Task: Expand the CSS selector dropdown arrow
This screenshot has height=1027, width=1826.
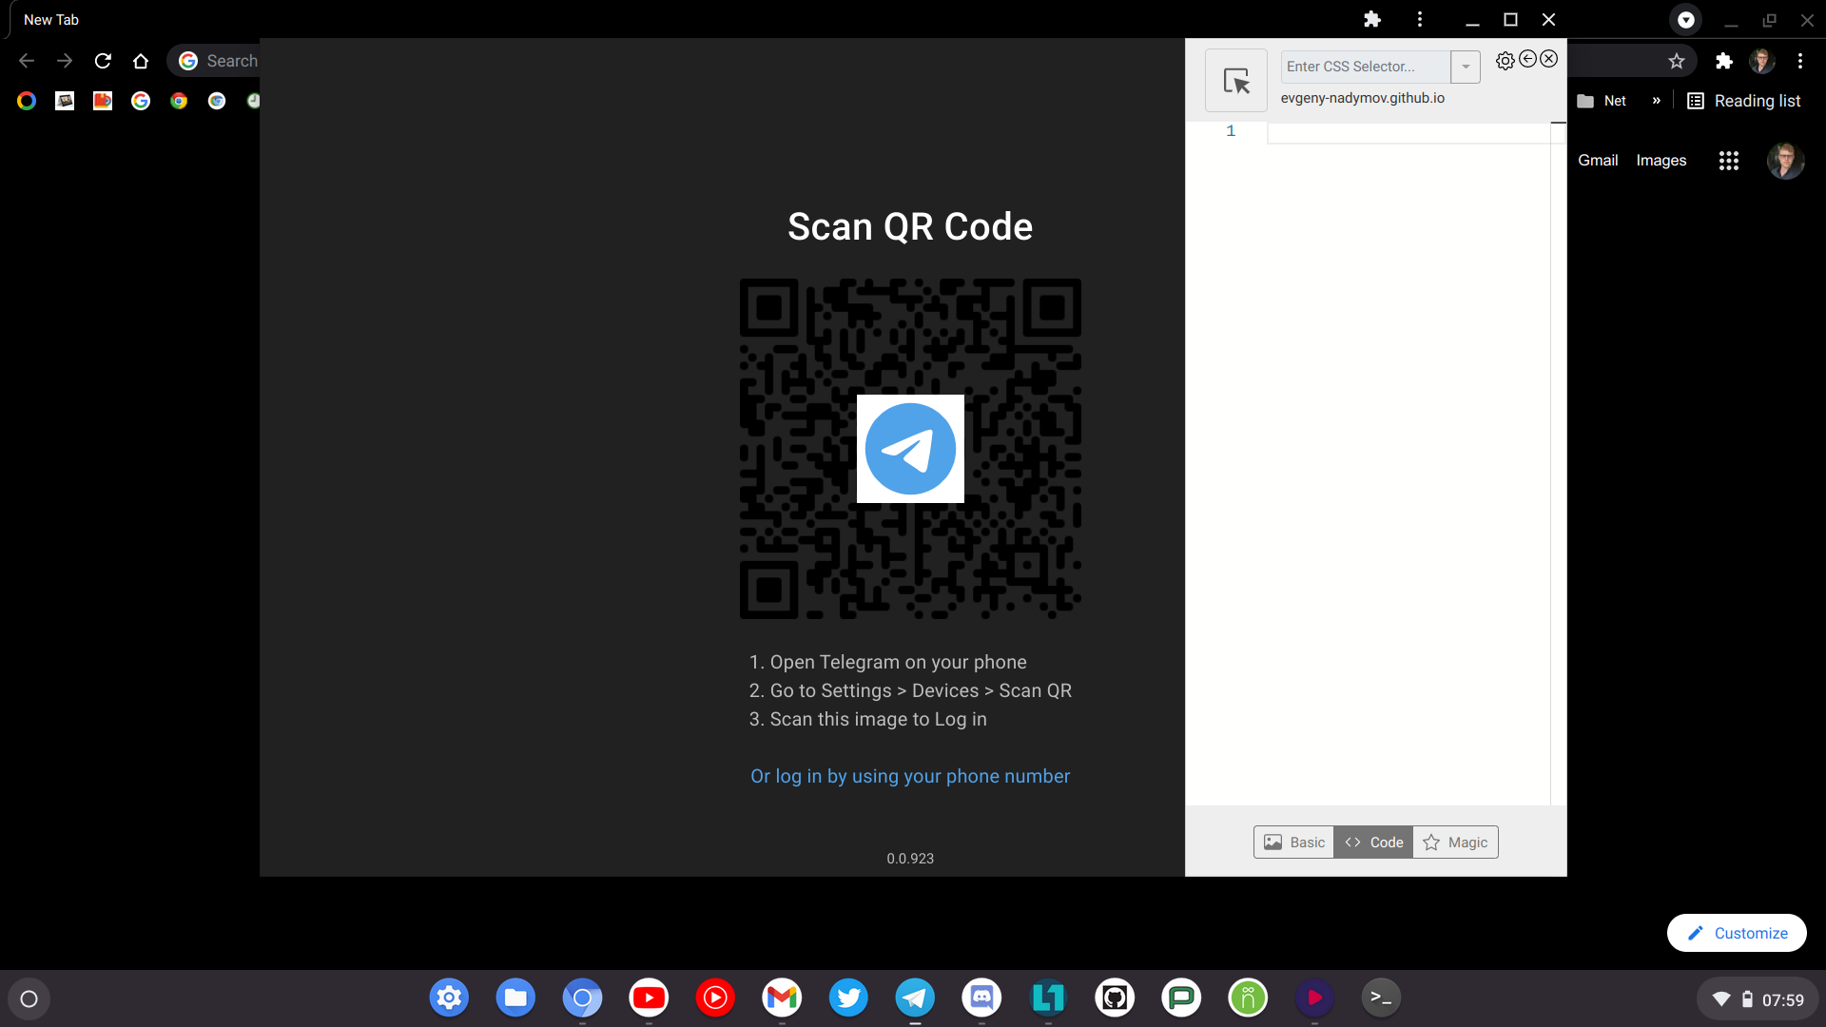Action: pos(1466,67)
